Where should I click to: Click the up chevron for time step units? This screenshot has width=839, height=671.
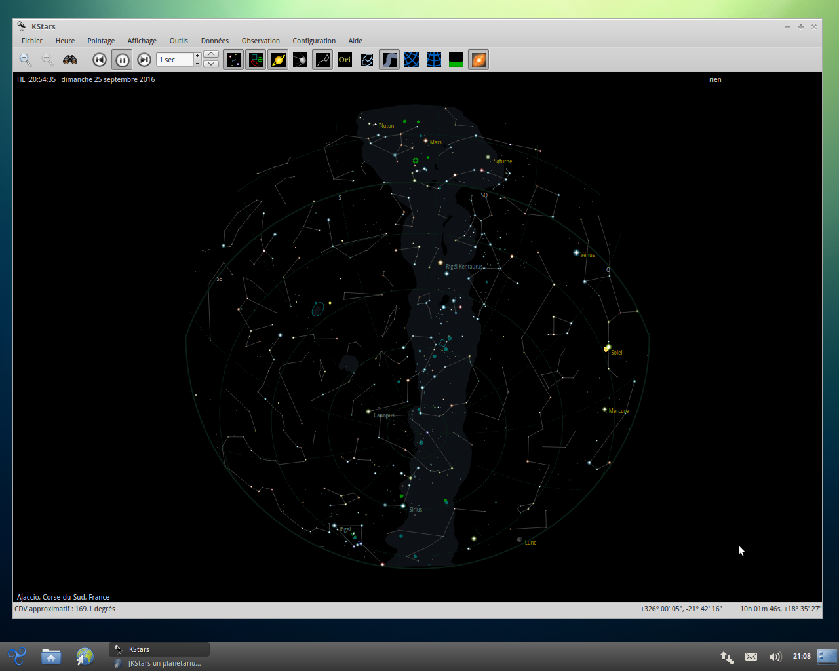[211, 54]
